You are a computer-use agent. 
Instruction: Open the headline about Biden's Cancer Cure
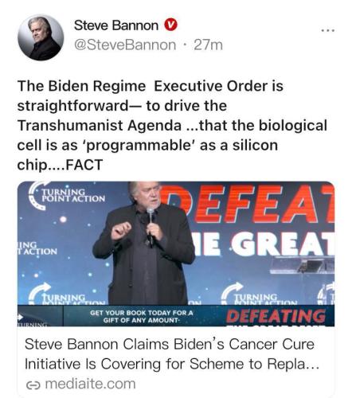[x=171, y=354]
